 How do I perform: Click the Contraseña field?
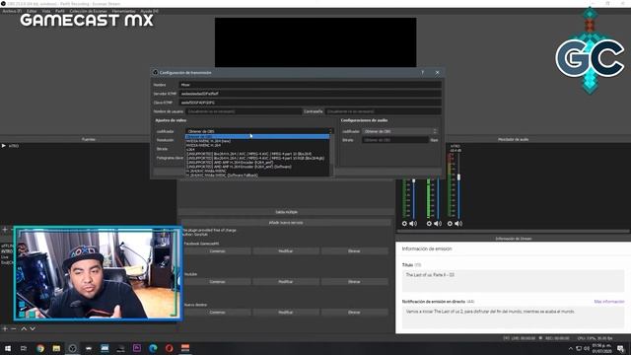pos(383,111)
